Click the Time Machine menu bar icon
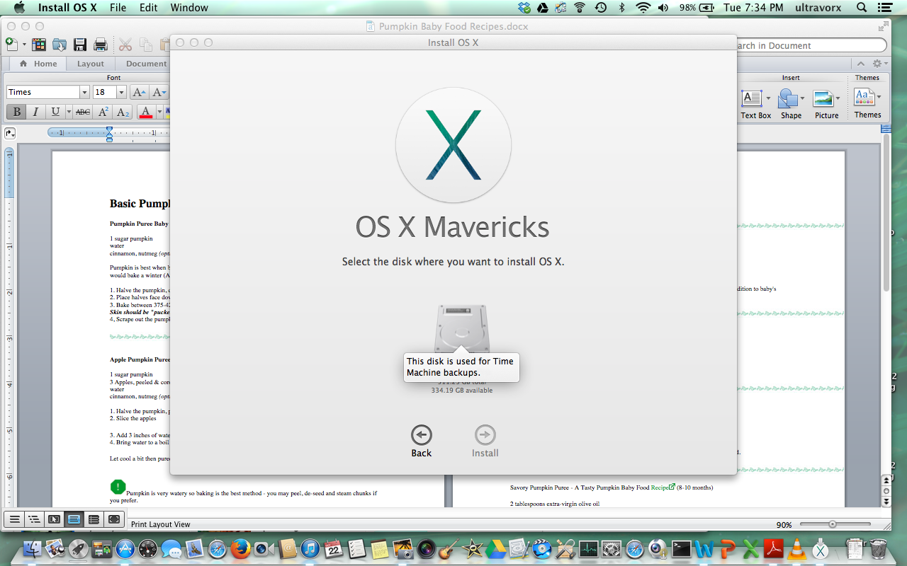Image resolution: width=907 pixels, height=566 pixels. [x=600, y=8]
